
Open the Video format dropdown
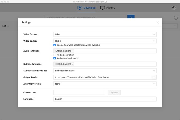coord(105,34)
